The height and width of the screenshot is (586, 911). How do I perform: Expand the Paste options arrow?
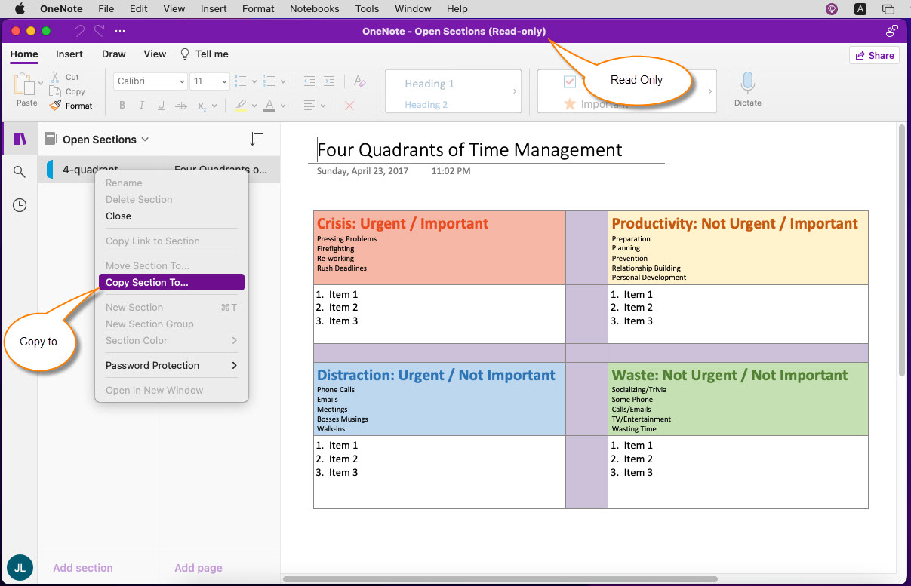(40, 84)
